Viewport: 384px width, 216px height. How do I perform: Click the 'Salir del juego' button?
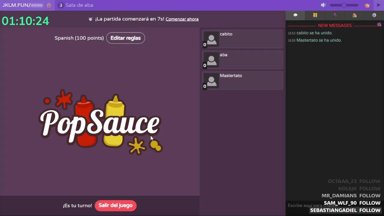click(x=115, y=205)
